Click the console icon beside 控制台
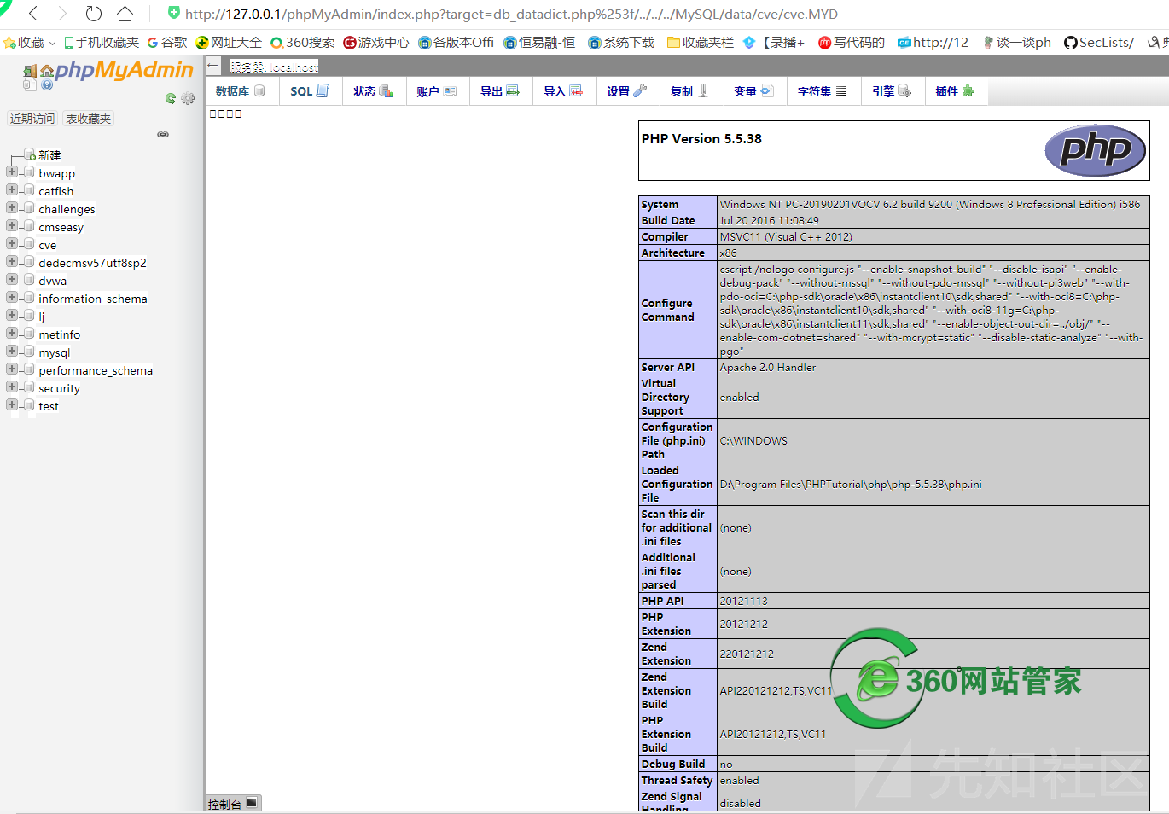 [252, 803]
